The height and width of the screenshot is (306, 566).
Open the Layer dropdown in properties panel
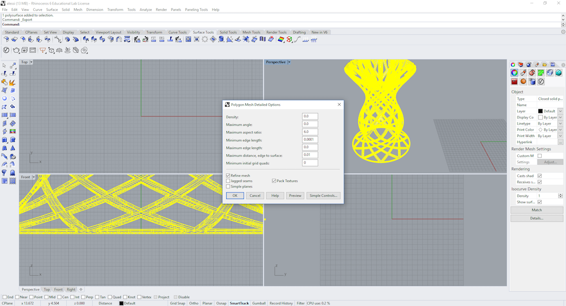tap(560, 111)
